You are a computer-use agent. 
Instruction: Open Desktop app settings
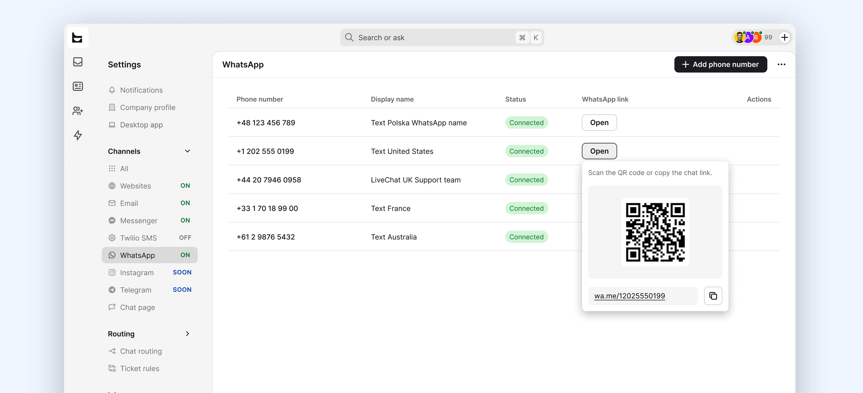(141, 125)
